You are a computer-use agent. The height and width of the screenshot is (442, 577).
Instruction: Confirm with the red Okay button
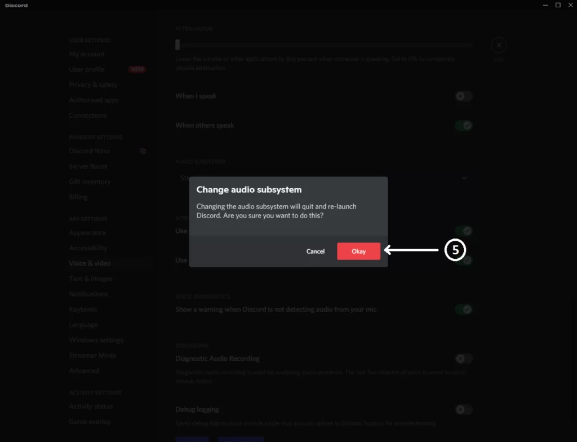(358, 251)
